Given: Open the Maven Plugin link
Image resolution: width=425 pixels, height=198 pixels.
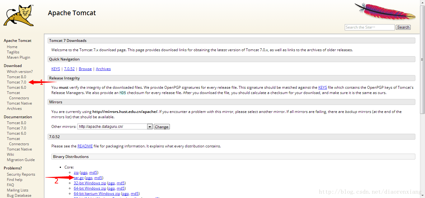Looking at the screenshot, I should [19, 57].
